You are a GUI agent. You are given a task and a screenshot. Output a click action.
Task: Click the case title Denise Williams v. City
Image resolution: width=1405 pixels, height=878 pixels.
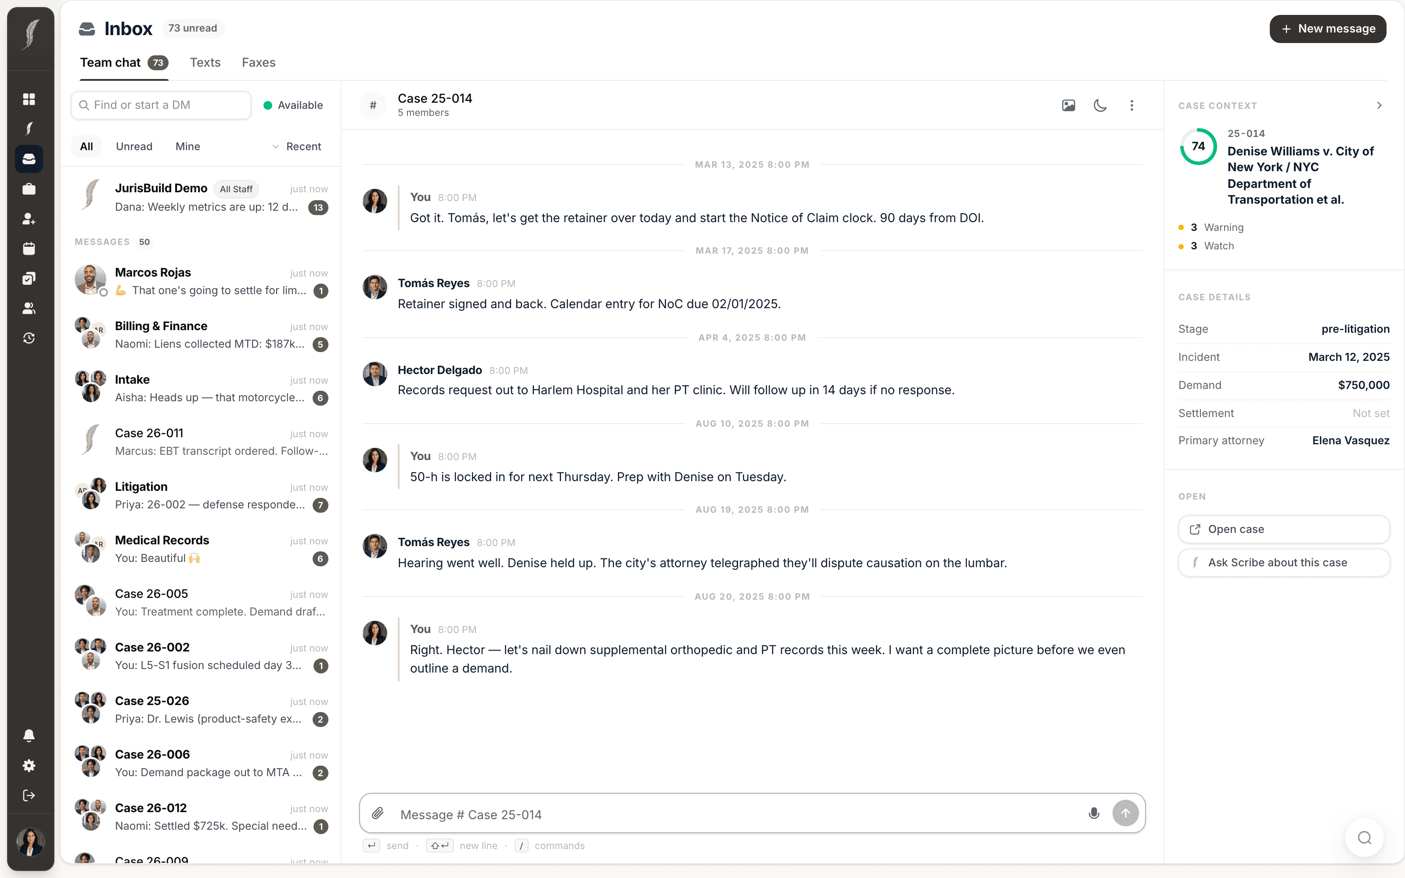point(1301,175)
